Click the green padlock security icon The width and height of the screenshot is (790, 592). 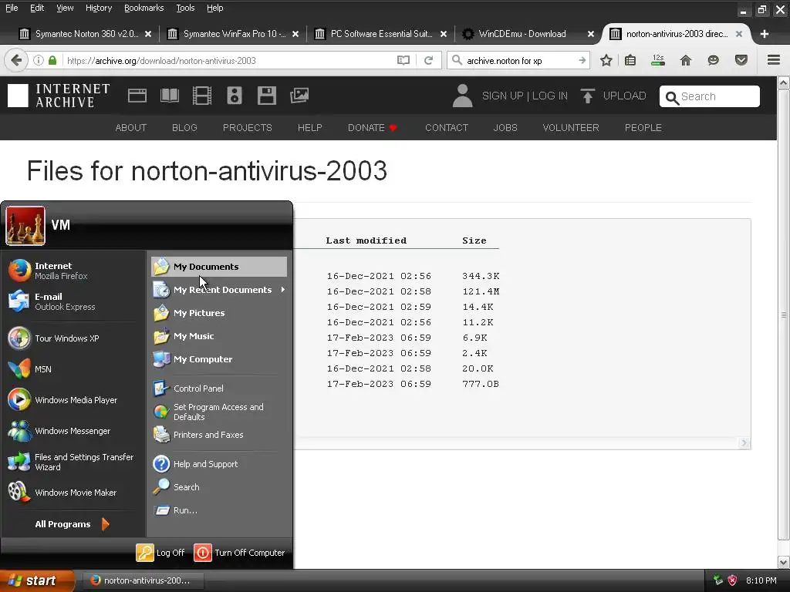click(52, 60)
